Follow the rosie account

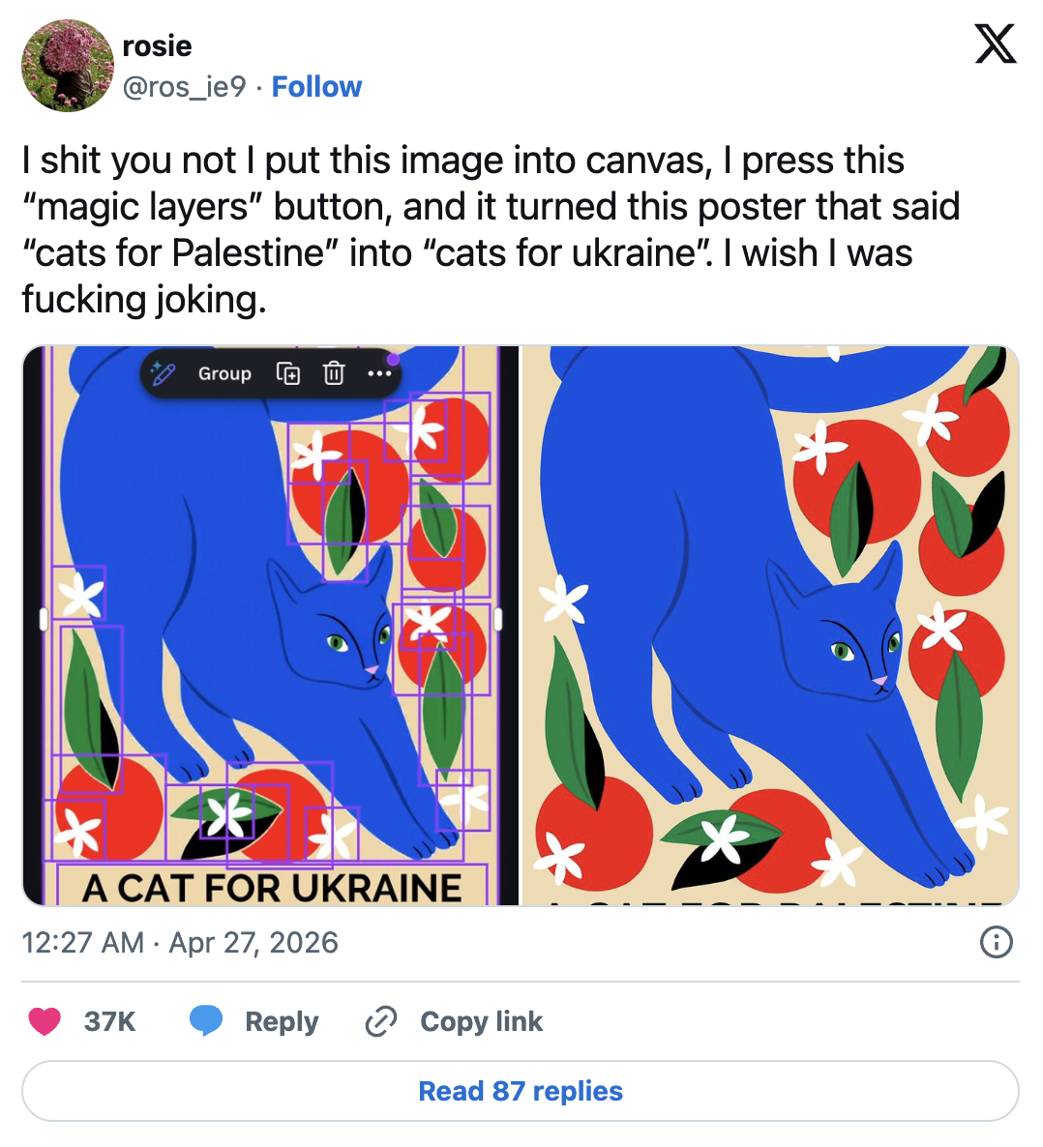coord(316,87)
